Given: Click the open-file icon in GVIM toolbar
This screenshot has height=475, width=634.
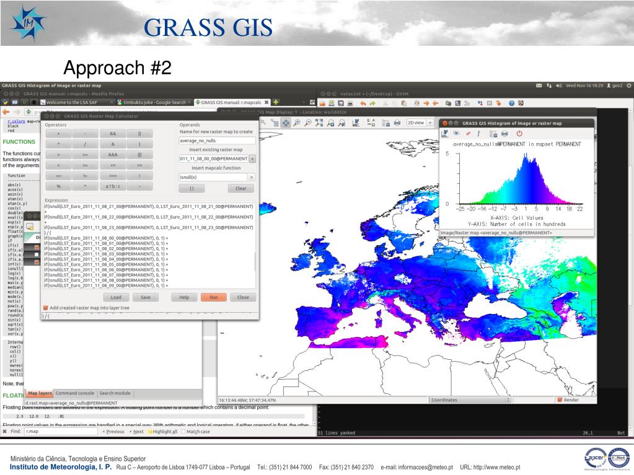Looking at the screenshot, I should (324, 103).
